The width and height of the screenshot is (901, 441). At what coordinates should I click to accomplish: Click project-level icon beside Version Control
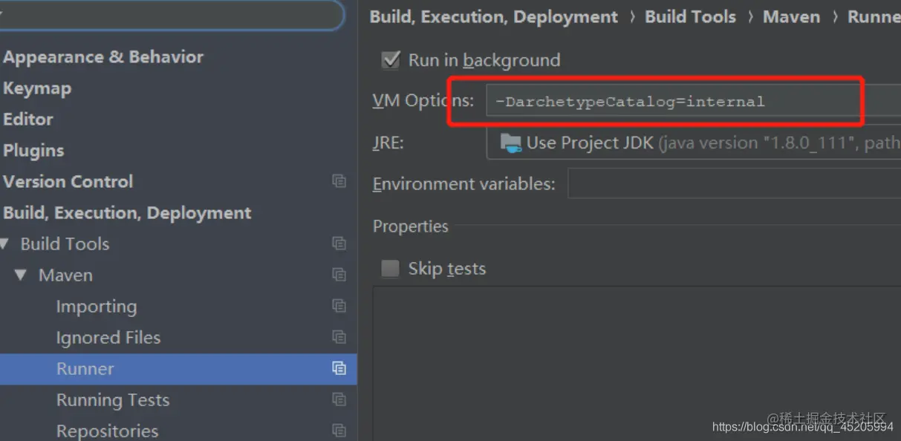tap(339, 181)
